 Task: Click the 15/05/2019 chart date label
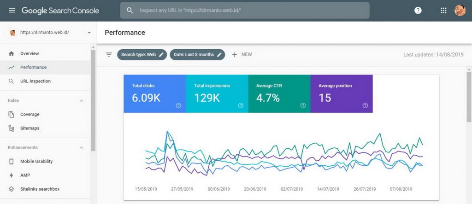[146, 189]
